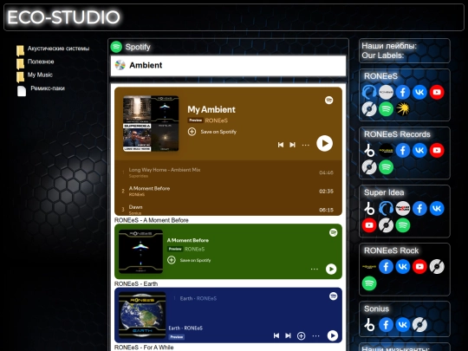Open Super Idea Spotify profile
Screen dimensions: 468x351
tap(403, 225)
